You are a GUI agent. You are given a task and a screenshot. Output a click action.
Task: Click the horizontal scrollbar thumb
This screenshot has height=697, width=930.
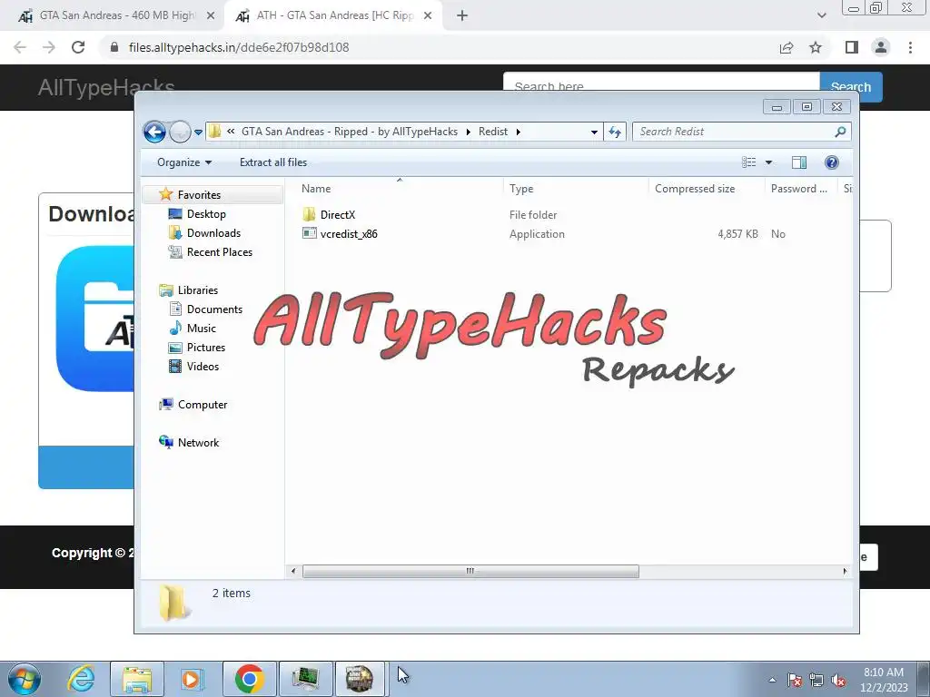pyautogui.click(x=470, y=572)
